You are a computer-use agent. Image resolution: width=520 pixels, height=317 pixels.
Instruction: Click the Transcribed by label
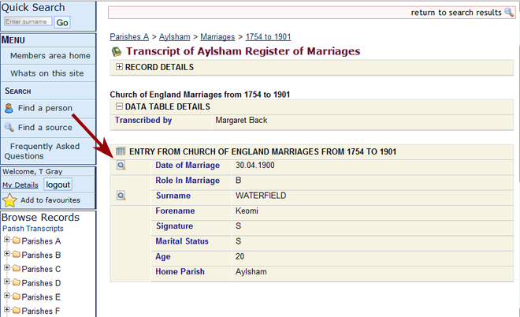tap(143, 120)
